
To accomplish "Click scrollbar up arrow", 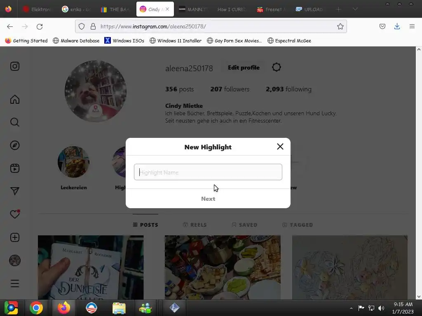I will pos(419,49).
